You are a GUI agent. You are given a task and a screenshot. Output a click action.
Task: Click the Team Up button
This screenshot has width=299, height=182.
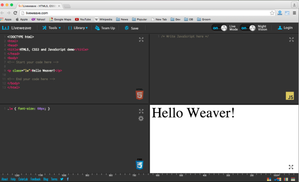(x=105, y=28)
